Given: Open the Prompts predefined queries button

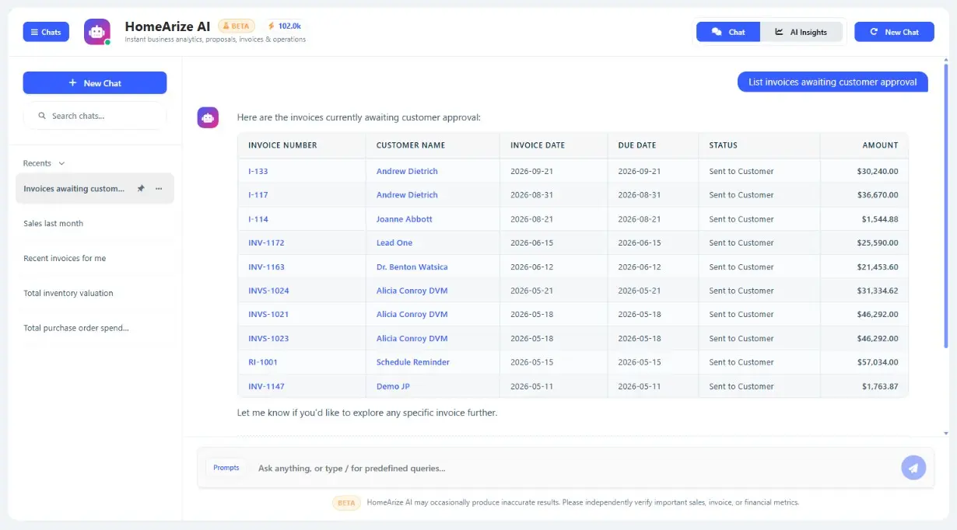Looking at the screenshot, I should (226, 468).
